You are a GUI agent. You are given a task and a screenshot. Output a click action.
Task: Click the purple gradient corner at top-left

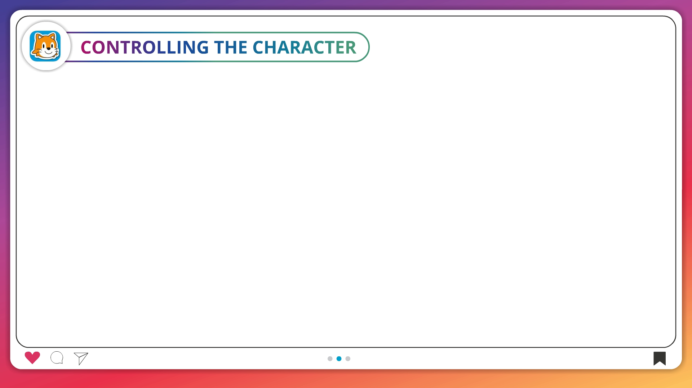pyautogui.click(x=4, y=4)
